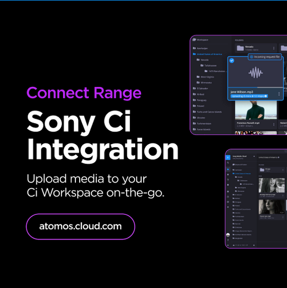Open three-dot menu on Jane Wilson.mp3 card
Screen dimensions: 287x288
(x=279, y=94)
